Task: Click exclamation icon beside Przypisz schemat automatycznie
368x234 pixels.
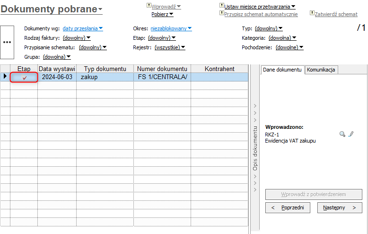Action: 221,13
